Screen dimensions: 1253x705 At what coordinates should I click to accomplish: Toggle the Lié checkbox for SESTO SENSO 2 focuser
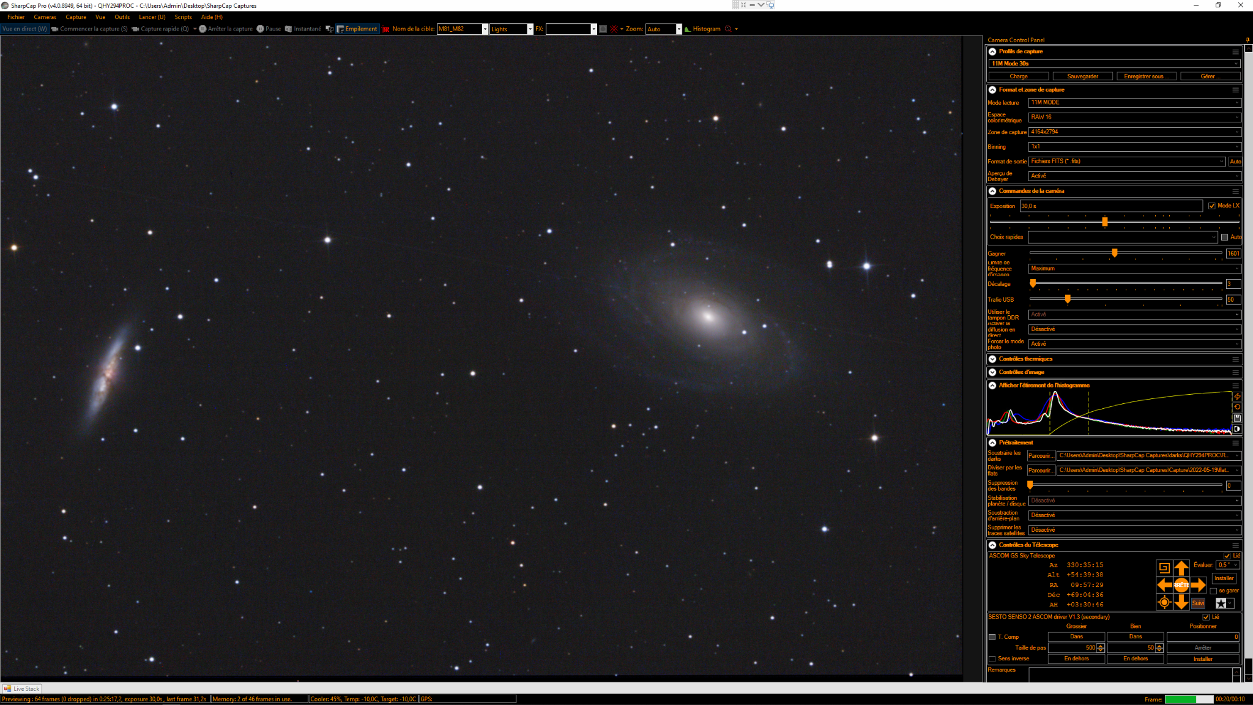coord(1206,617)
